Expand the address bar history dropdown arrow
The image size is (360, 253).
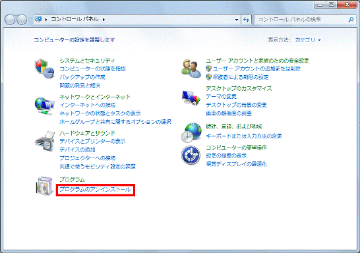(237, 20)
